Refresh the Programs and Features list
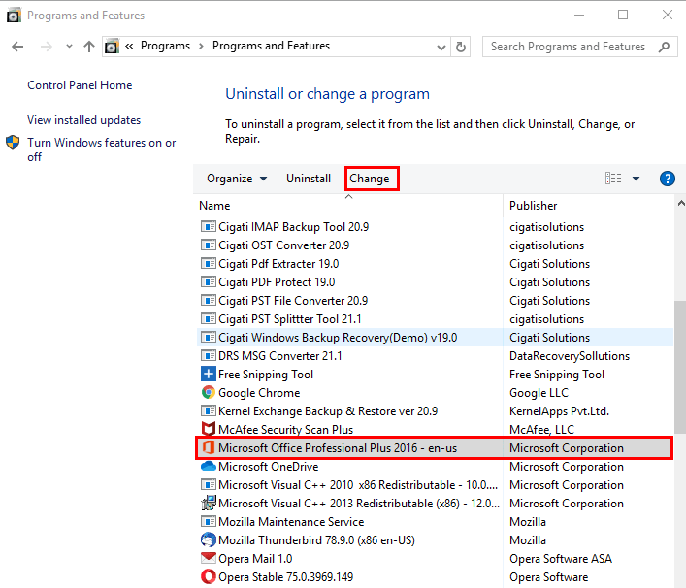Image resolution: width=686 pixels, height=588 pixels. point(461,47)
